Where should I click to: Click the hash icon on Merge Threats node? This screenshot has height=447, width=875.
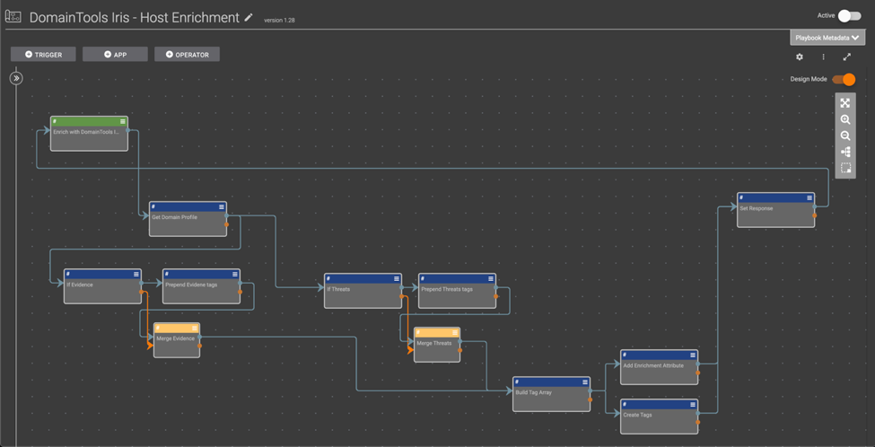(418, 332)
